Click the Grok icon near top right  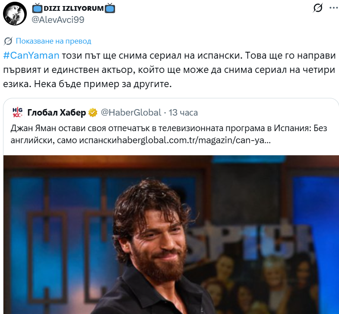coord(317,8)
